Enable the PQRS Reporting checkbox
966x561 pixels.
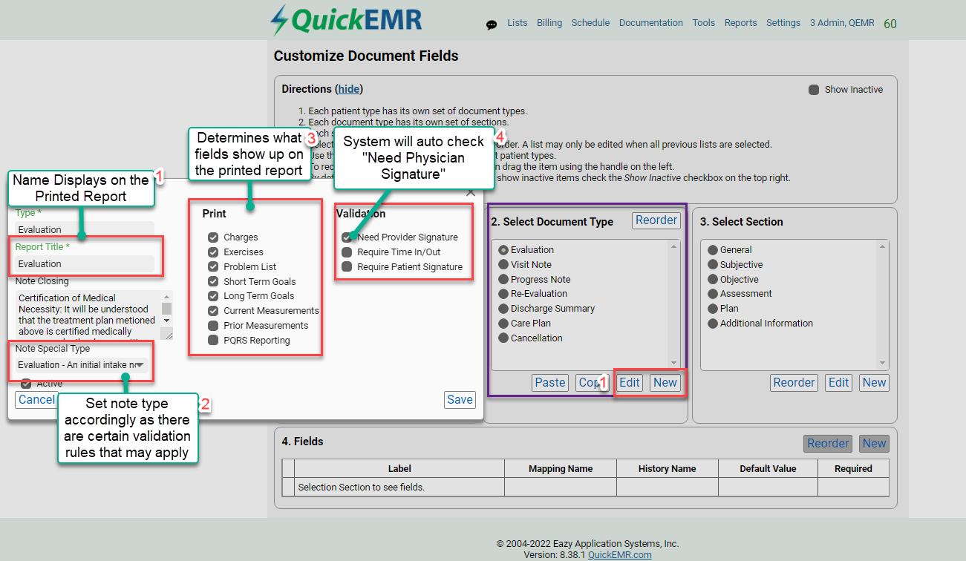point(214,341)
